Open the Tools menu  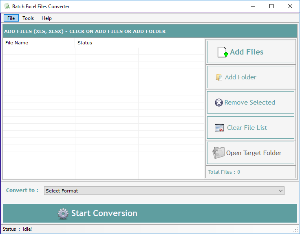click(28, 18)
